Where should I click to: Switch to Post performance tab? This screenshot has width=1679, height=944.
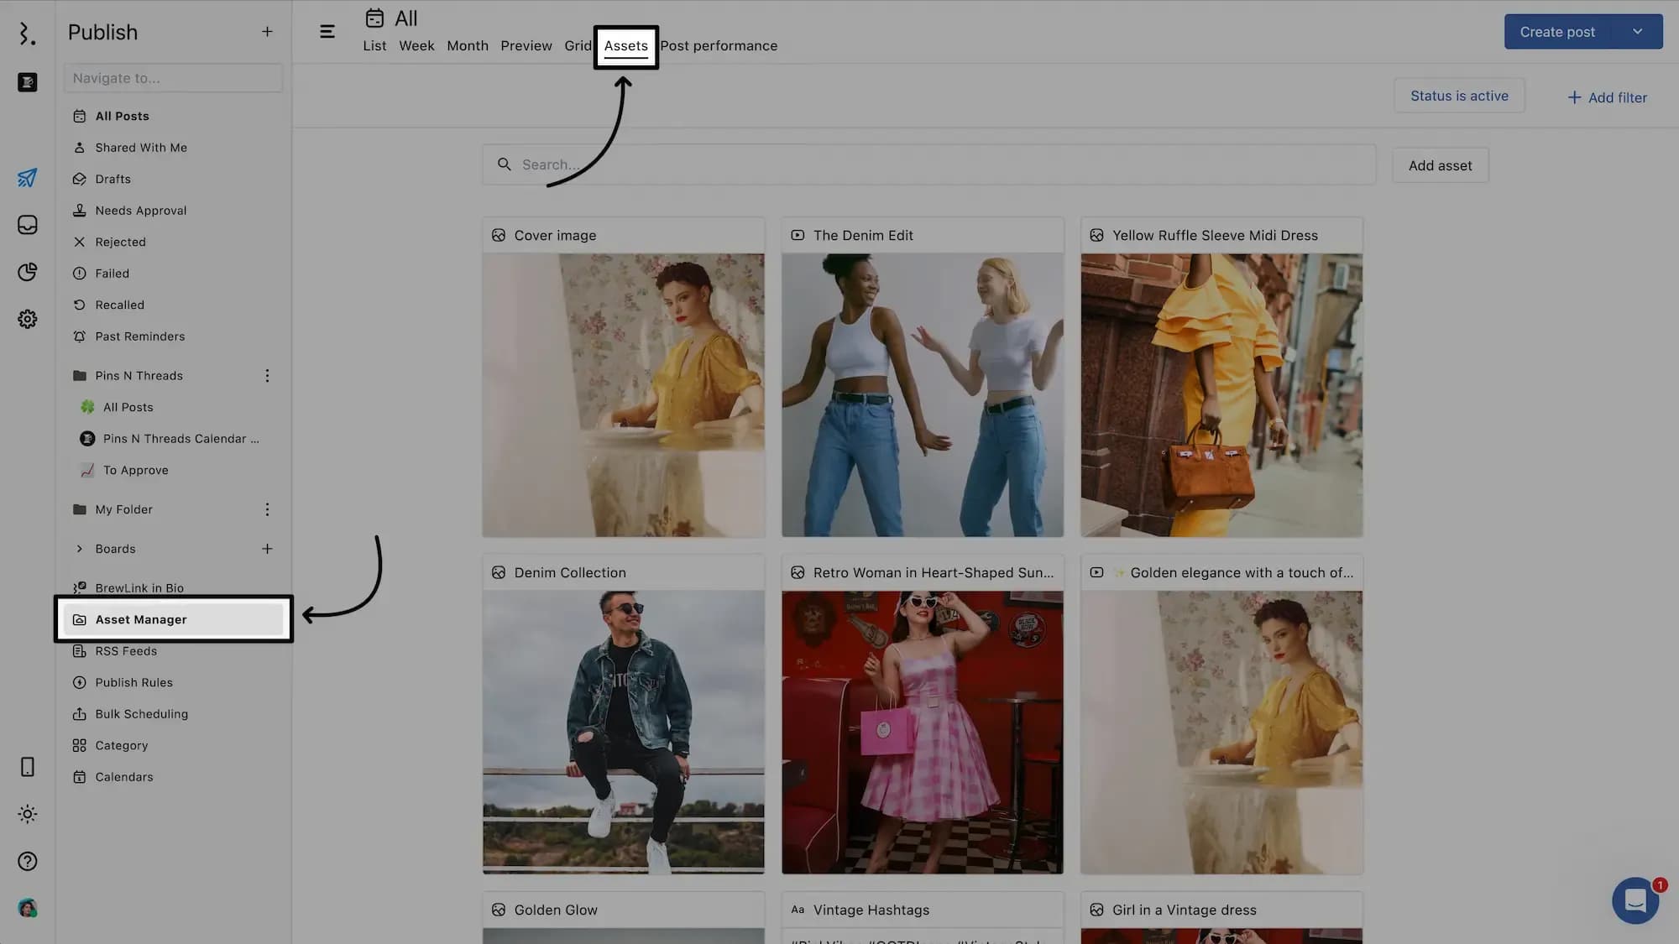pos(719,46)
